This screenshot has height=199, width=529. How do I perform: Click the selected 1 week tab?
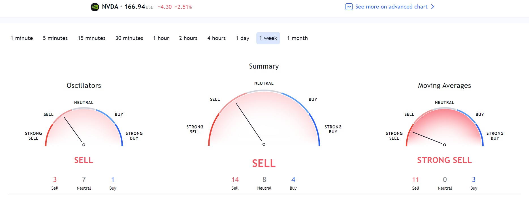[x=268, y=38]
